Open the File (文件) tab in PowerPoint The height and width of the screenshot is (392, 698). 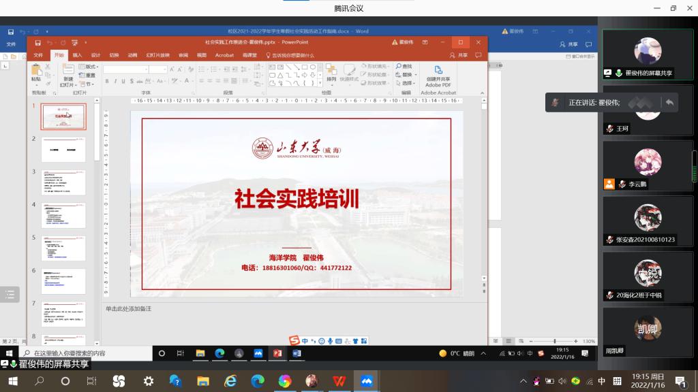[38, 55]
